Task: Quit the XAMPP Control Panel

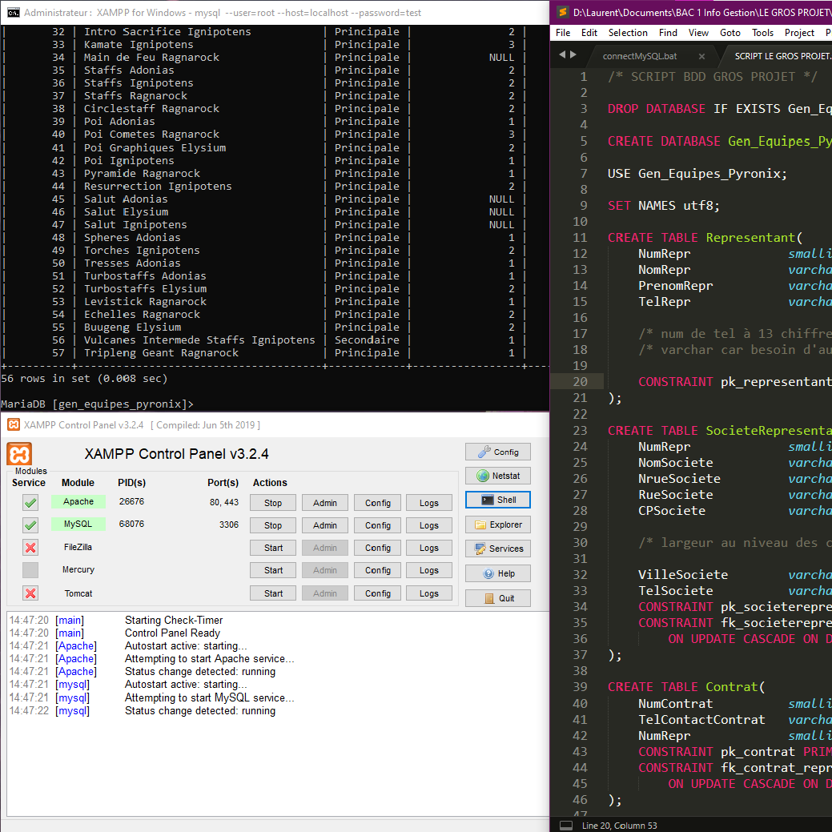Action: [497, 598]
